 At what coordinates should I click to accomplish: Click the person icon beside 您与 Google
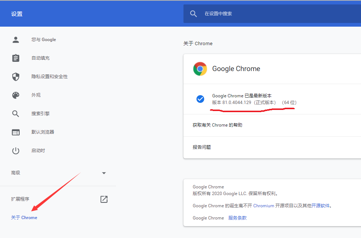16,40
